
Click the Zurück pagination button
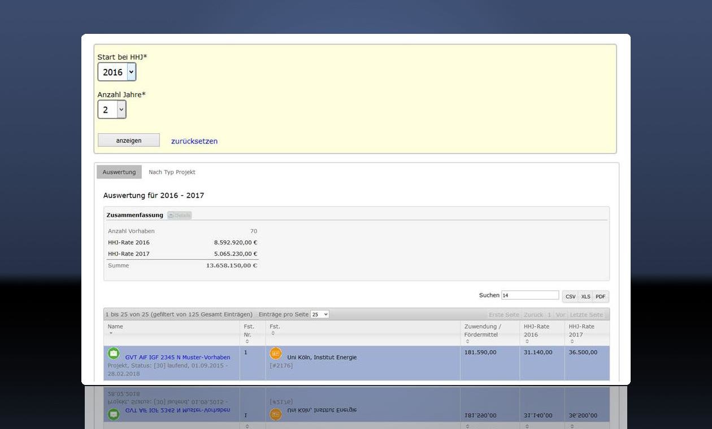tap(533, 315)
